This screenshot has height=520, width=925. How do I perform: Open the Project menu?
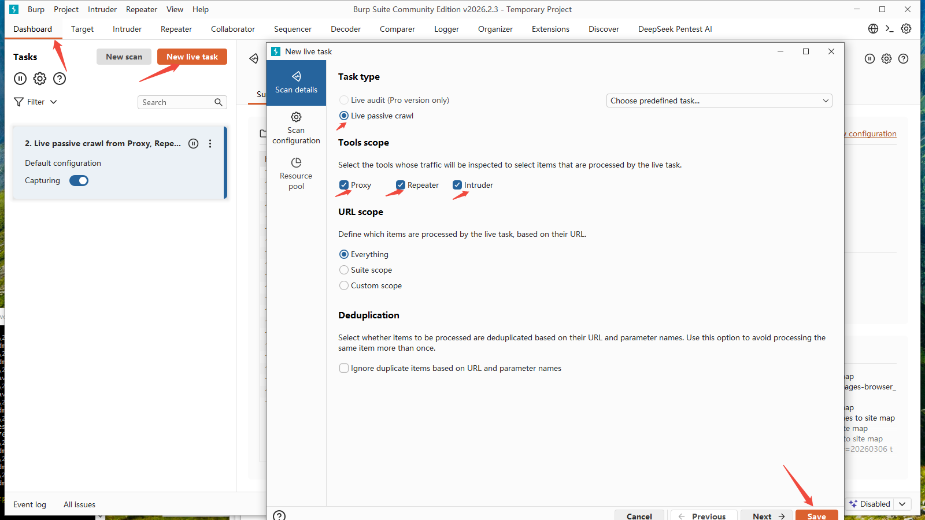click(66, 9)
